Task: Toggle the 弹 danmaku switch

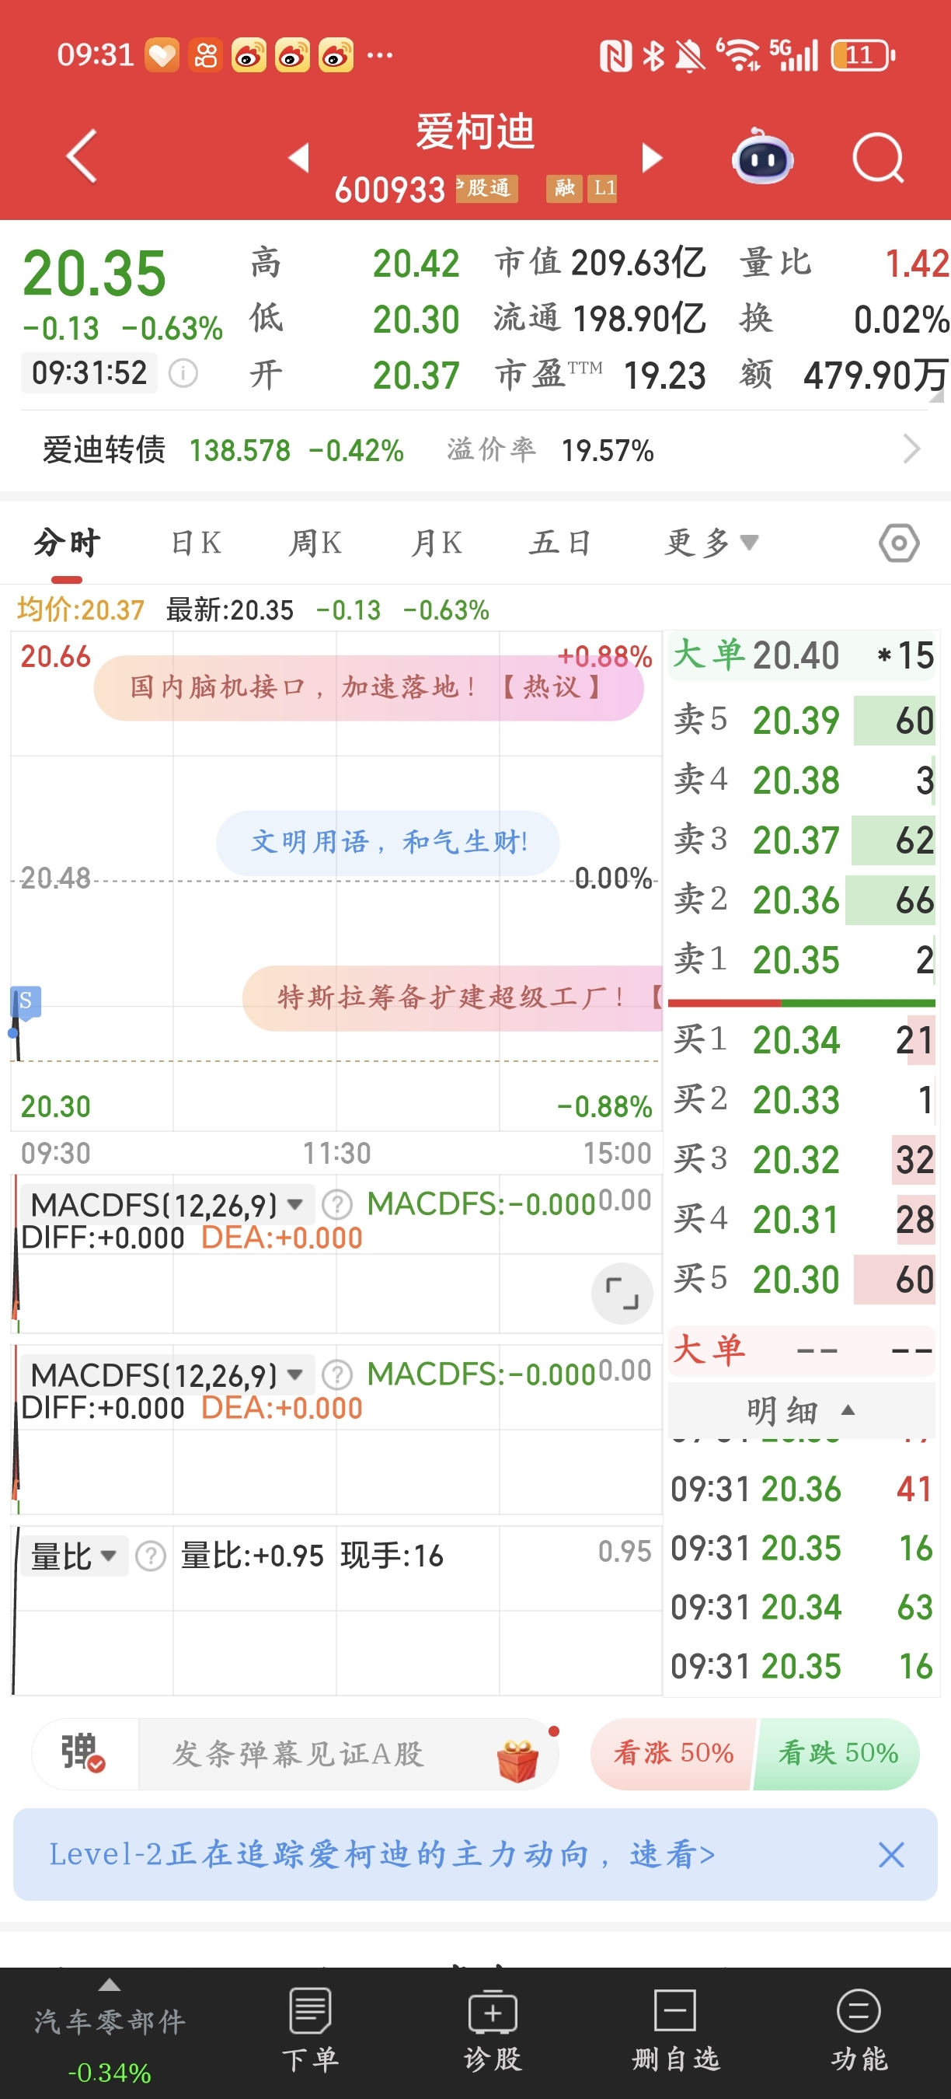Action: point(84,1753)
